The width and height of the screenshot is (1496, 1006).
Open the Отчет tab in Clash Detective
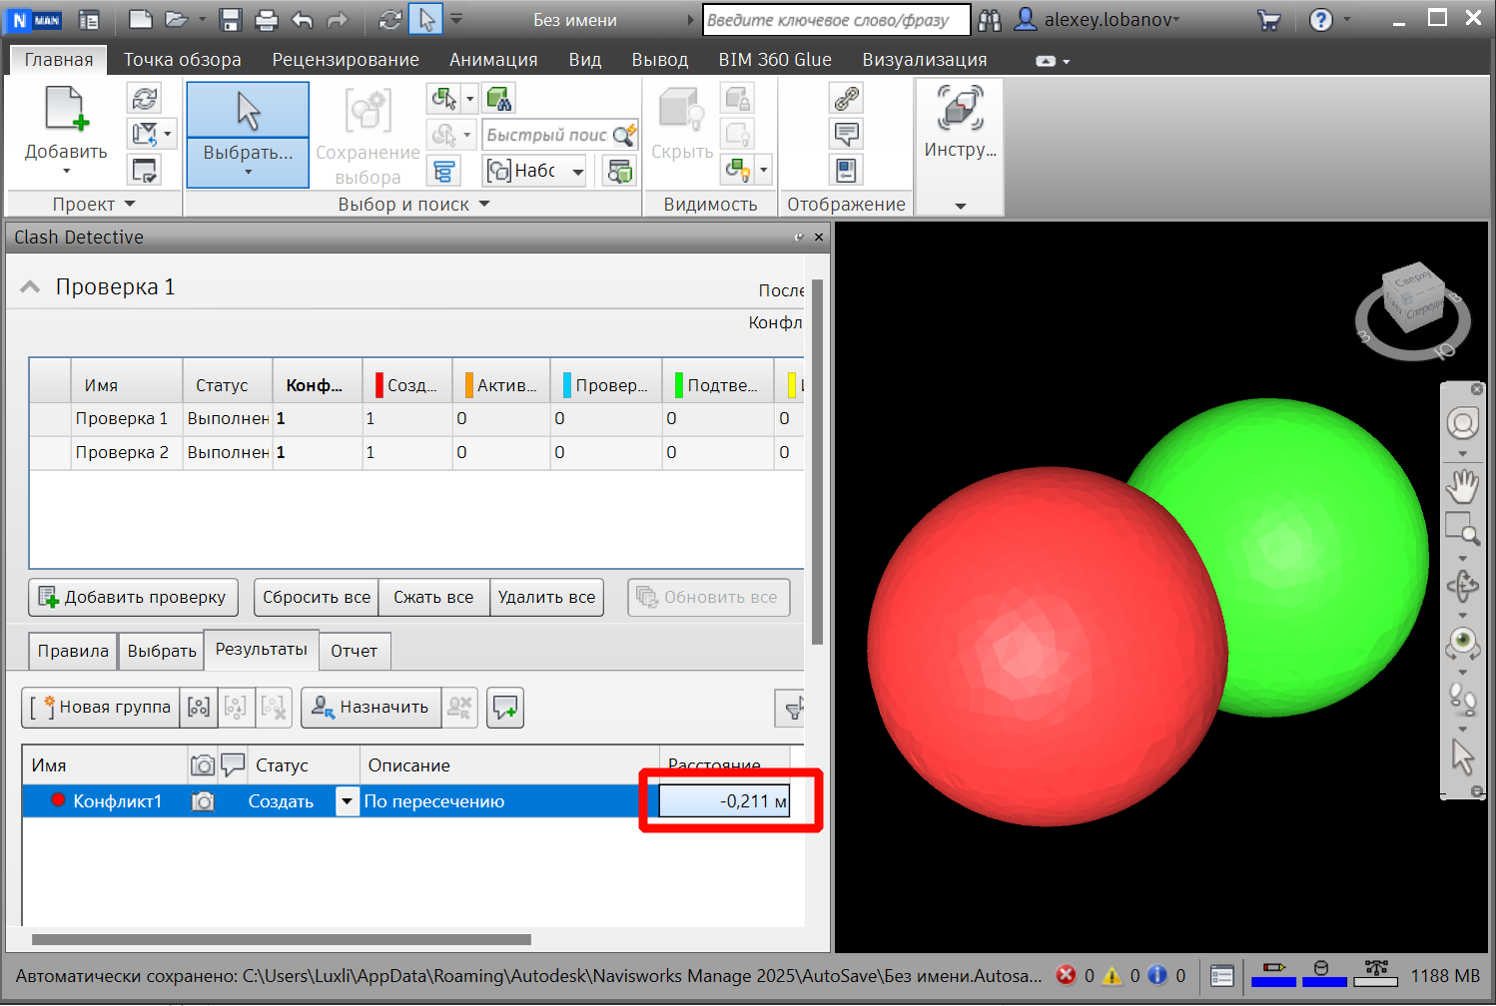pyautogui.click(x=355, y=651)
